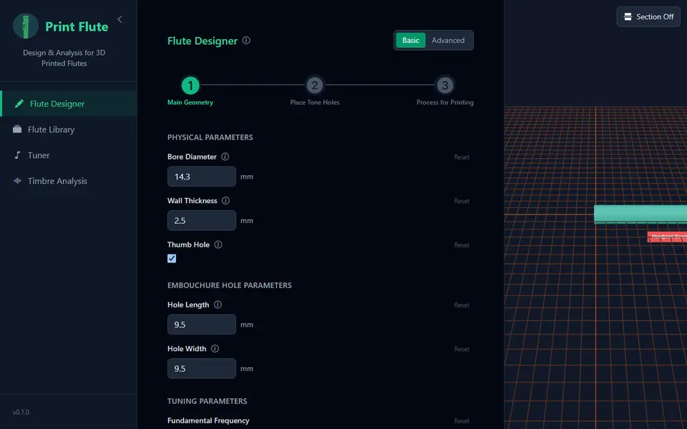
Task: Click the red headjoint label in the 3D view
Action: coord(667,237)
